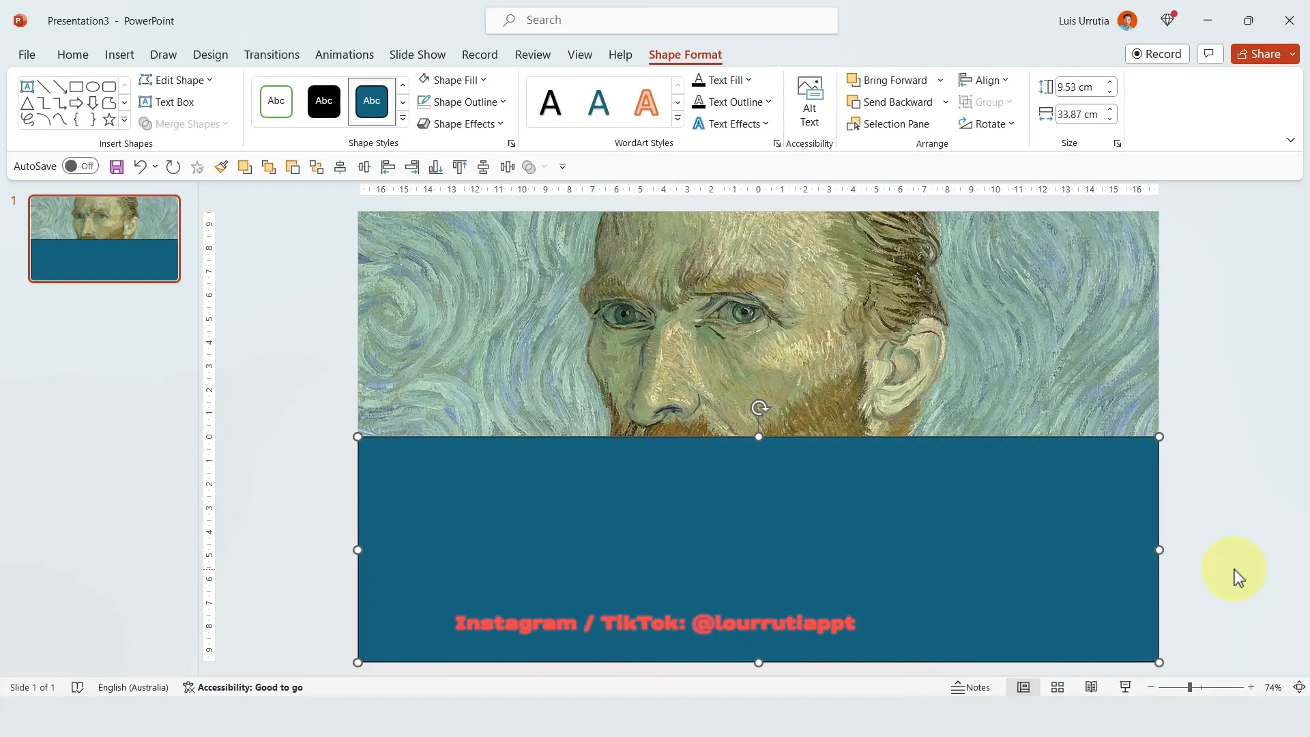
Task: Click the Send Backward button
Action: (x=889, y=102)
